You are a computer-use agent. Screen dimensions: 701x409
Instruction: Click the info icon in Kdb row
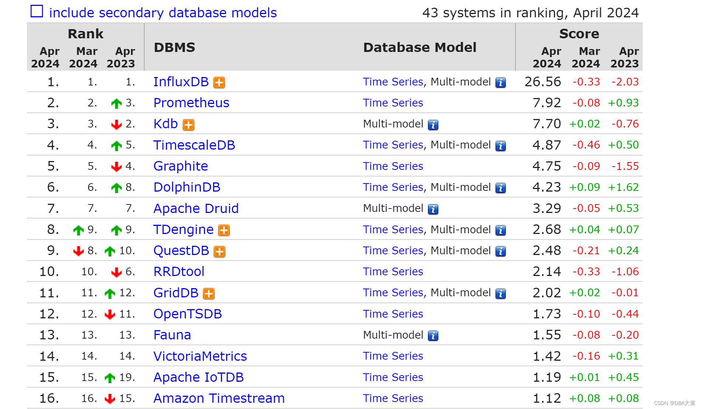point(433,125)
